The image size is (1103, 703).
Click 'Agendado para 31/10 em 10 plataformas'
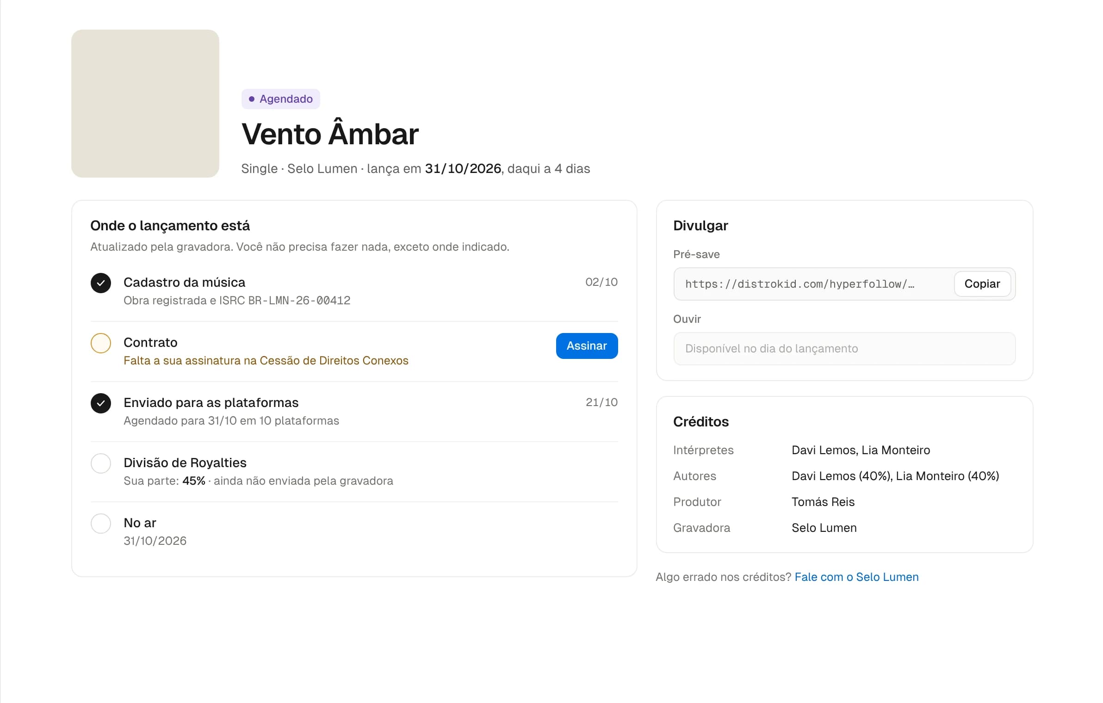tap(231, 420)
